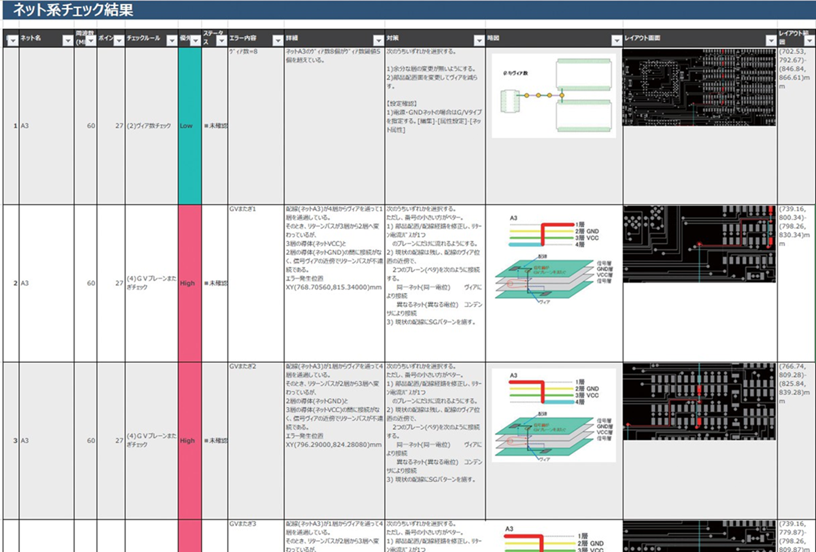The height and width of the screenshot is (552, 816).
Task: Open the チェックルール column filter dropdown
Action: click(170, 41)
